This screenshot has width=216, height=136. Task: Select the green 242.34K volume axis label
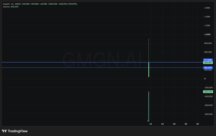tap(208, 92)
